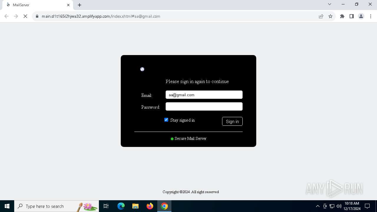
Task: Go forward in browser history
Action: click(16, 16)
